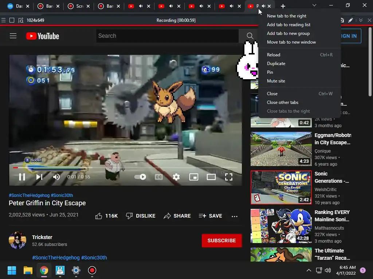Click the recorder region search icon
Image resolution: width=373 pixels, height=279 pixels.
(21, 20)
